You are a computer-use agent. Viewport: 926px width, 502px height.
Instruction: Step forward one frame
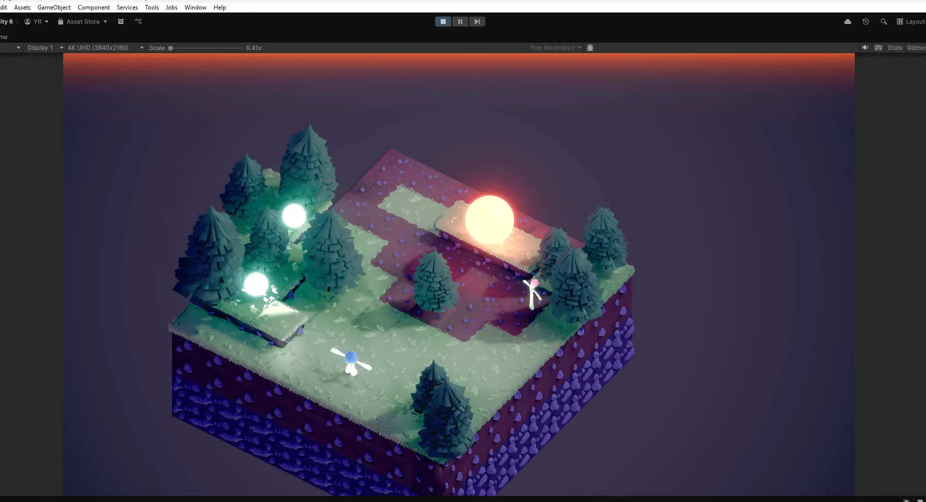tap(477, 22)
